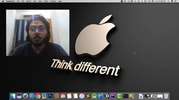
Task: Open Sublime Text editor
Action: [x=88, y=96]
